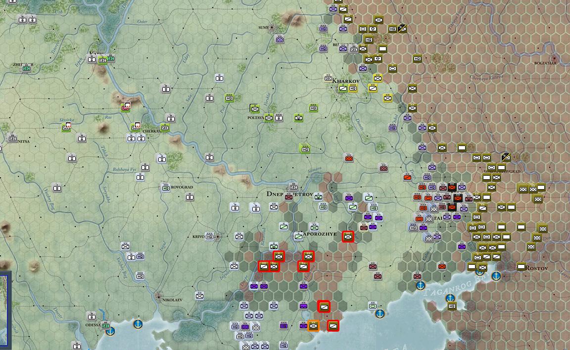This screenshot has width=570, height=350.
Task: Select HQ counter below the Taganrog Bay anchor
Action: pos(452,306)
